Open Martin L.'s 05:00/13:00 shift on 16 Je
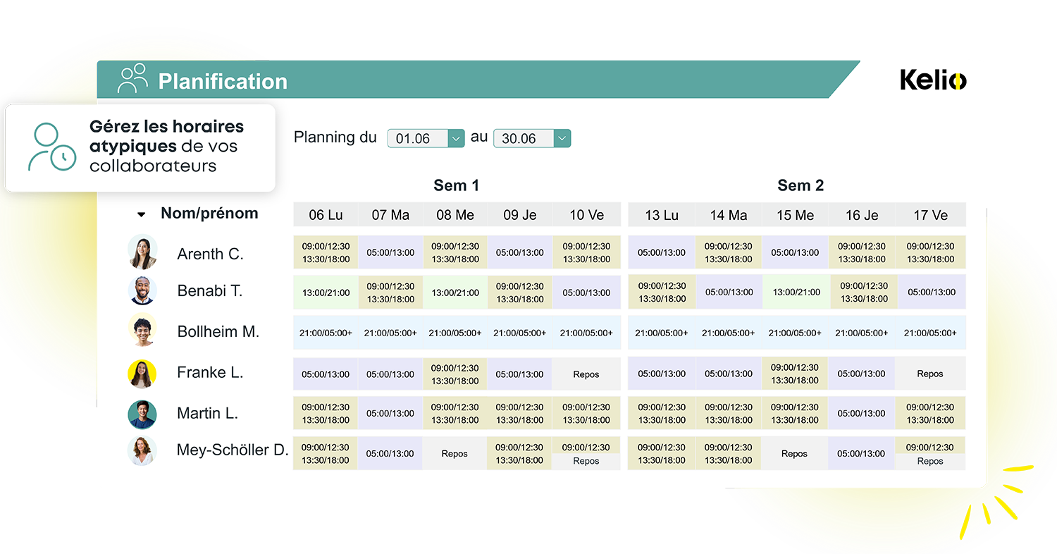1057x554 pixels. 862,414
